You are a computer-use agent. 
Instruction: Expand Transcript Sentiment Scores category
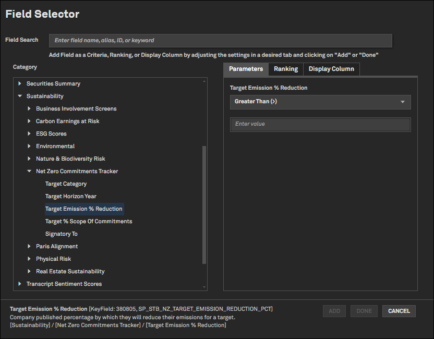click(x=20, y=284)
